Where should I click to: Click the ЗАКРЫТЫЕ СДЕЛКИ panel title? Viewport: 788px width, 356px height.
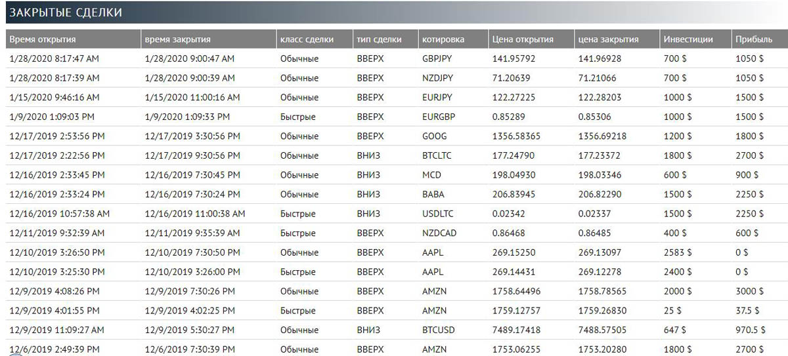click(x=66, y=12)
